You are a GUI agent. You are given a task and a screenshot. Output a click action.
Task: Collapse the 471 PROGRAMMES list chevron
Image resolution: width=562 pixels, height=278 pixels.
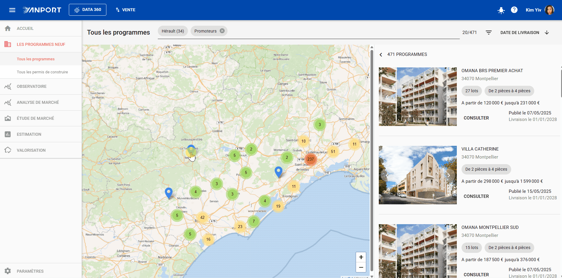381,55
